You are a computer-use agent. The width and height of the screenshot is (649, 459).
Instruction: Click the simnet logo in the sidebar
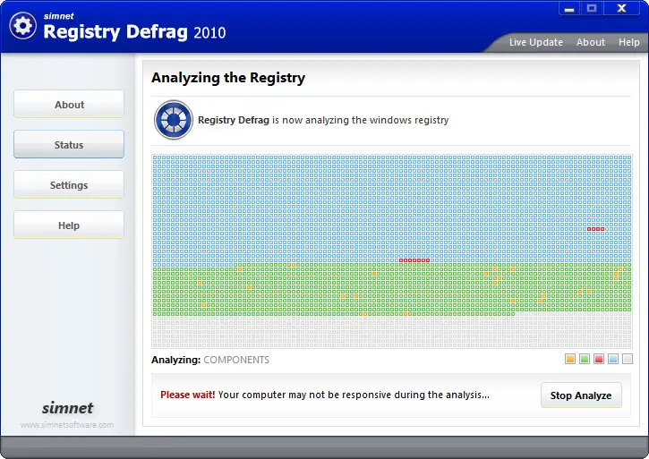(67, 408)
